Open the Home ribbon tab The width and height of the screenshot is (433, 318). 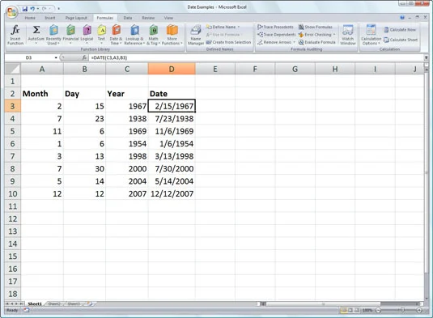(30, 18)
